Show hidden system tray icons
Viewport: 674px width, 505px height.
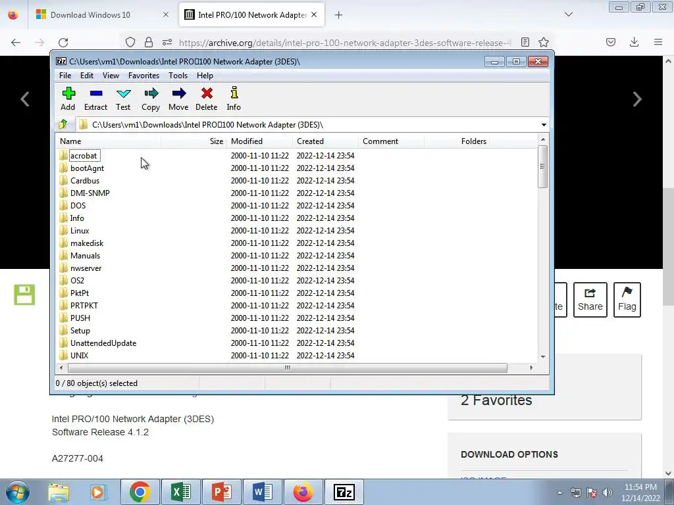pos(559,493)
